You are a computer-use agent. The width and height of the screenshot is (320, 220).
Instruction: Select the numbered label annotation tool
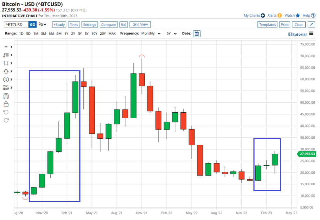pos(6,79)
